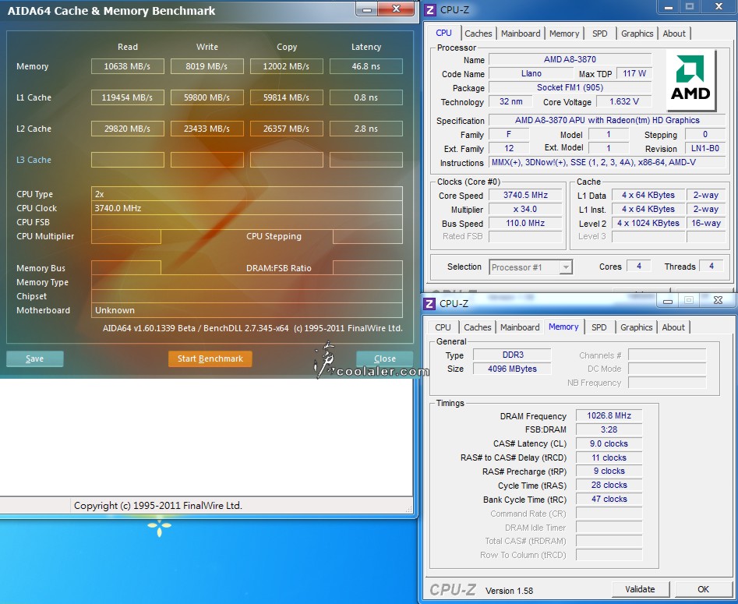Click the Max TDP value 117 W
Viewport: 738px width, 604px height.
tap(634, 73)
